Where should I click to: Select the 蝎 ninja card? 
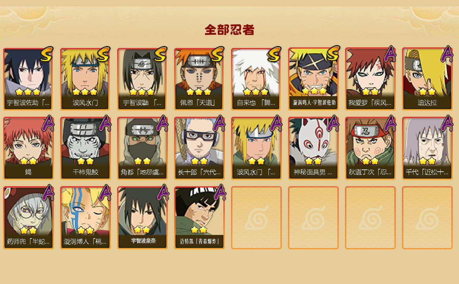point(28,148)
